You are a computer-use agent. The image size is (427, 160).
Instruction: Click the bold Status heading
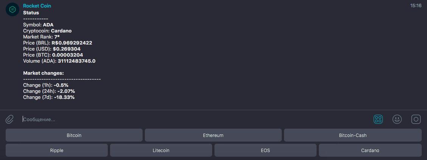[31, 12]
